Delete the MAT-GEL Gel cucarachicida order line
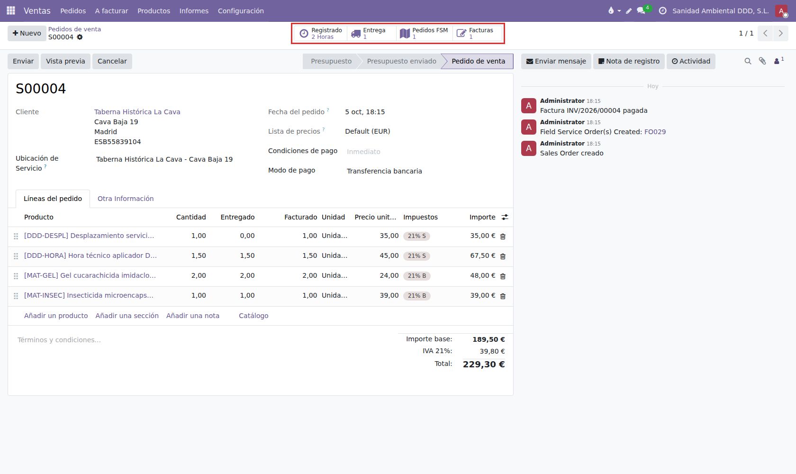796x474 pixels. [x=503, y=276]
